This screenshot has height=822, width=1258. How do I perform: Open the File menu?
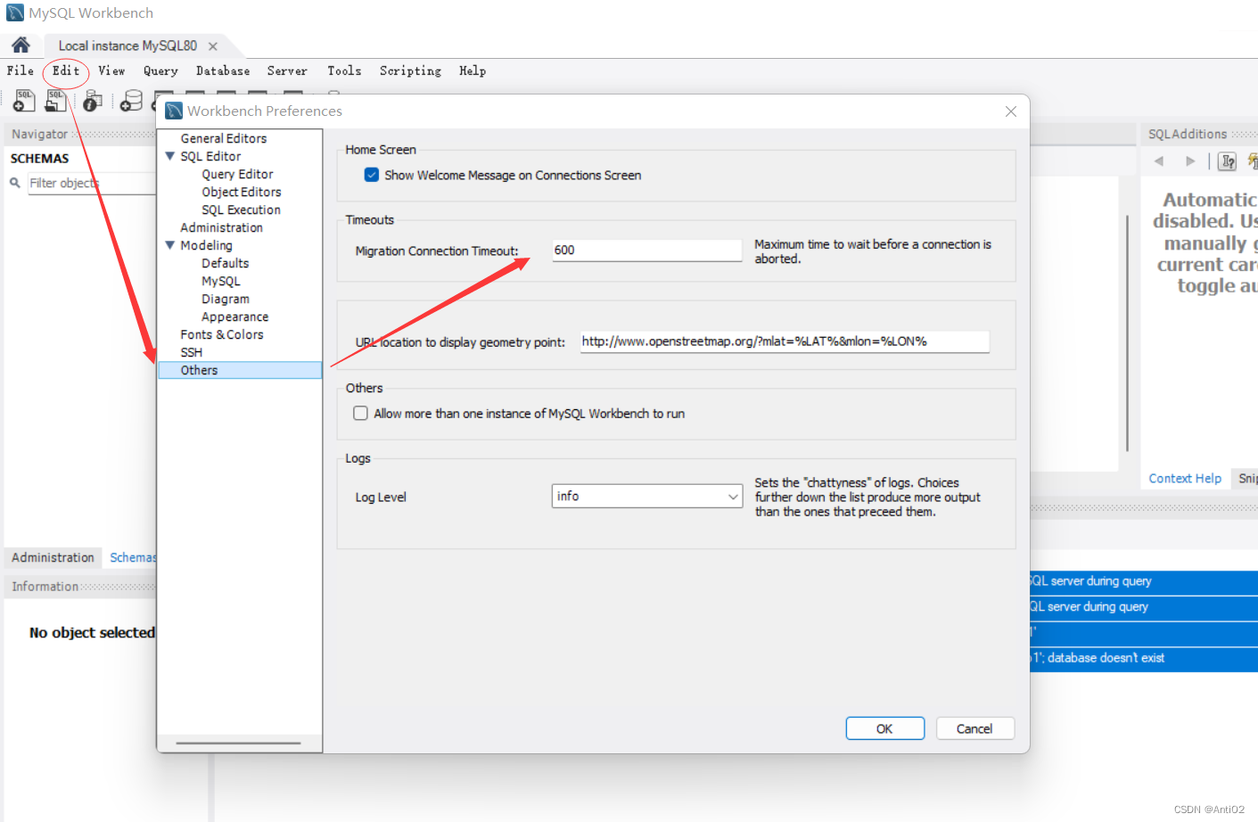click(x=21, y=70)
